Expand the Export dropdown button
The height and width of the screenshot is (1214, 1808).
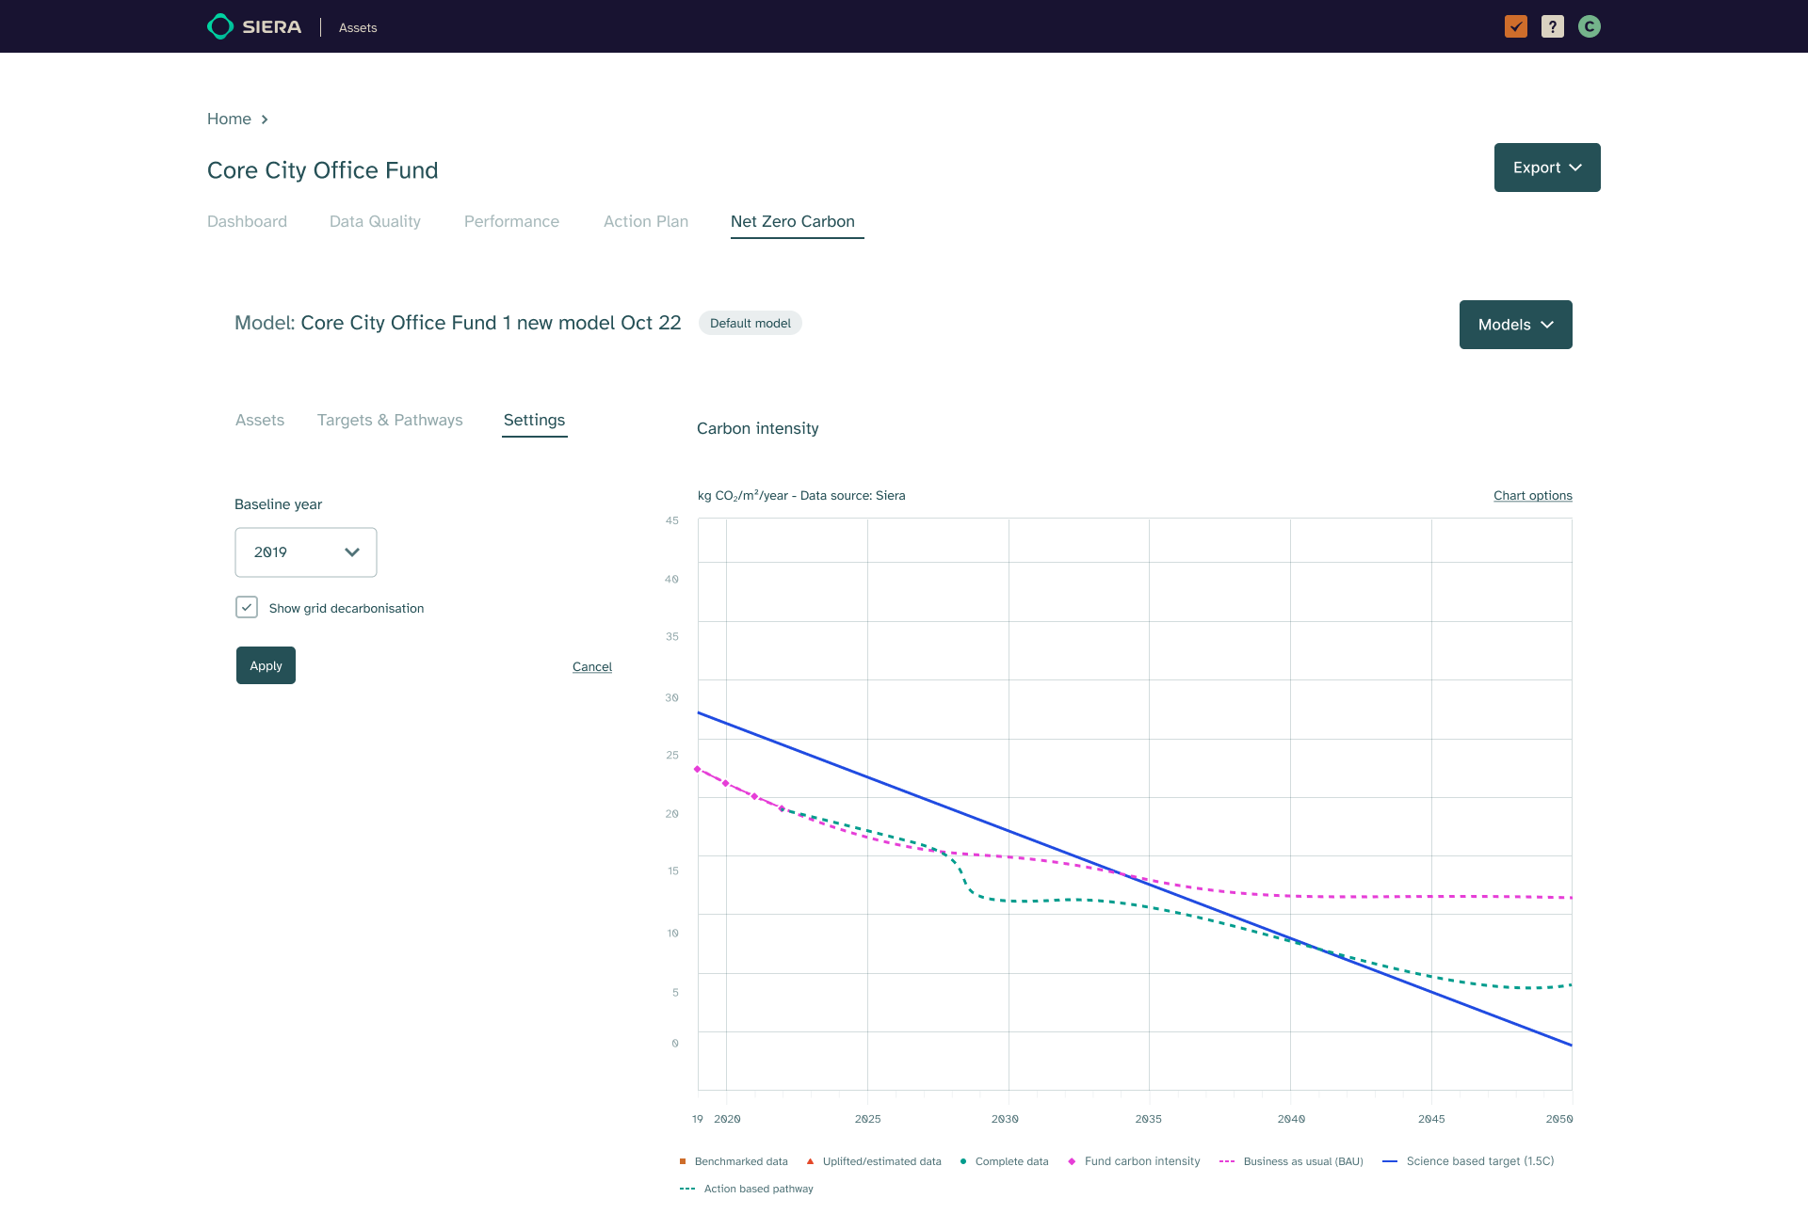click(1546, 168)
